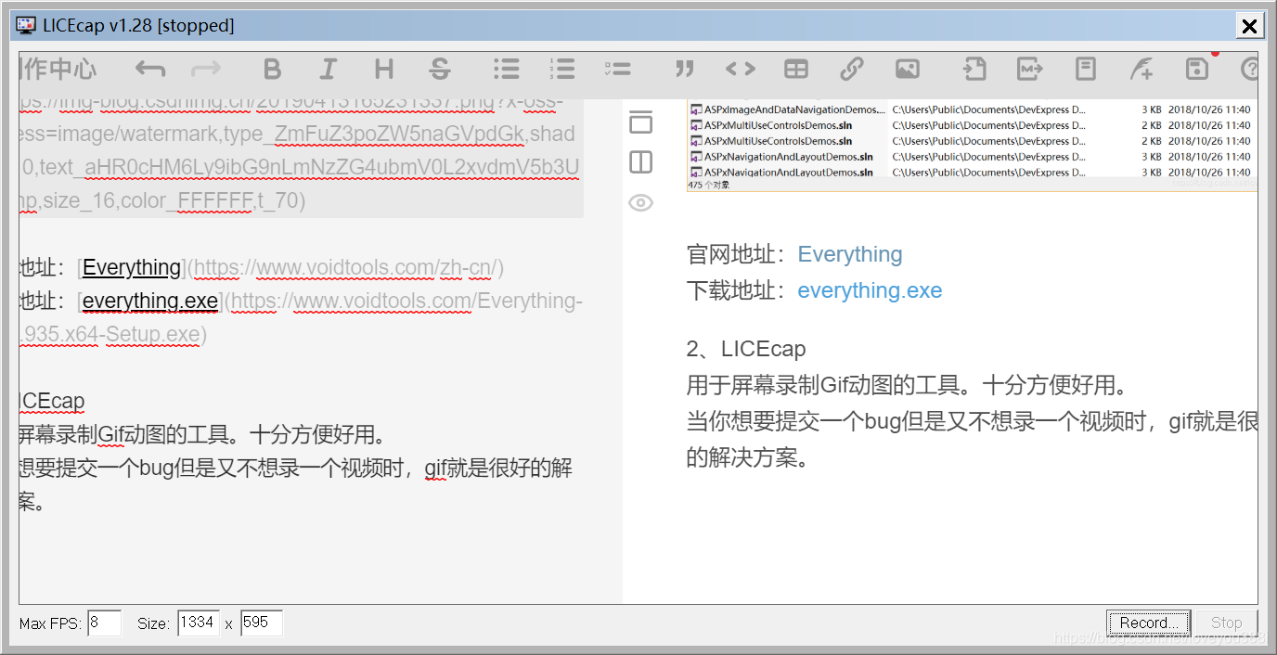
Task: Insert a hyperlink with the chain icon
Action: [x=852, y=69]
